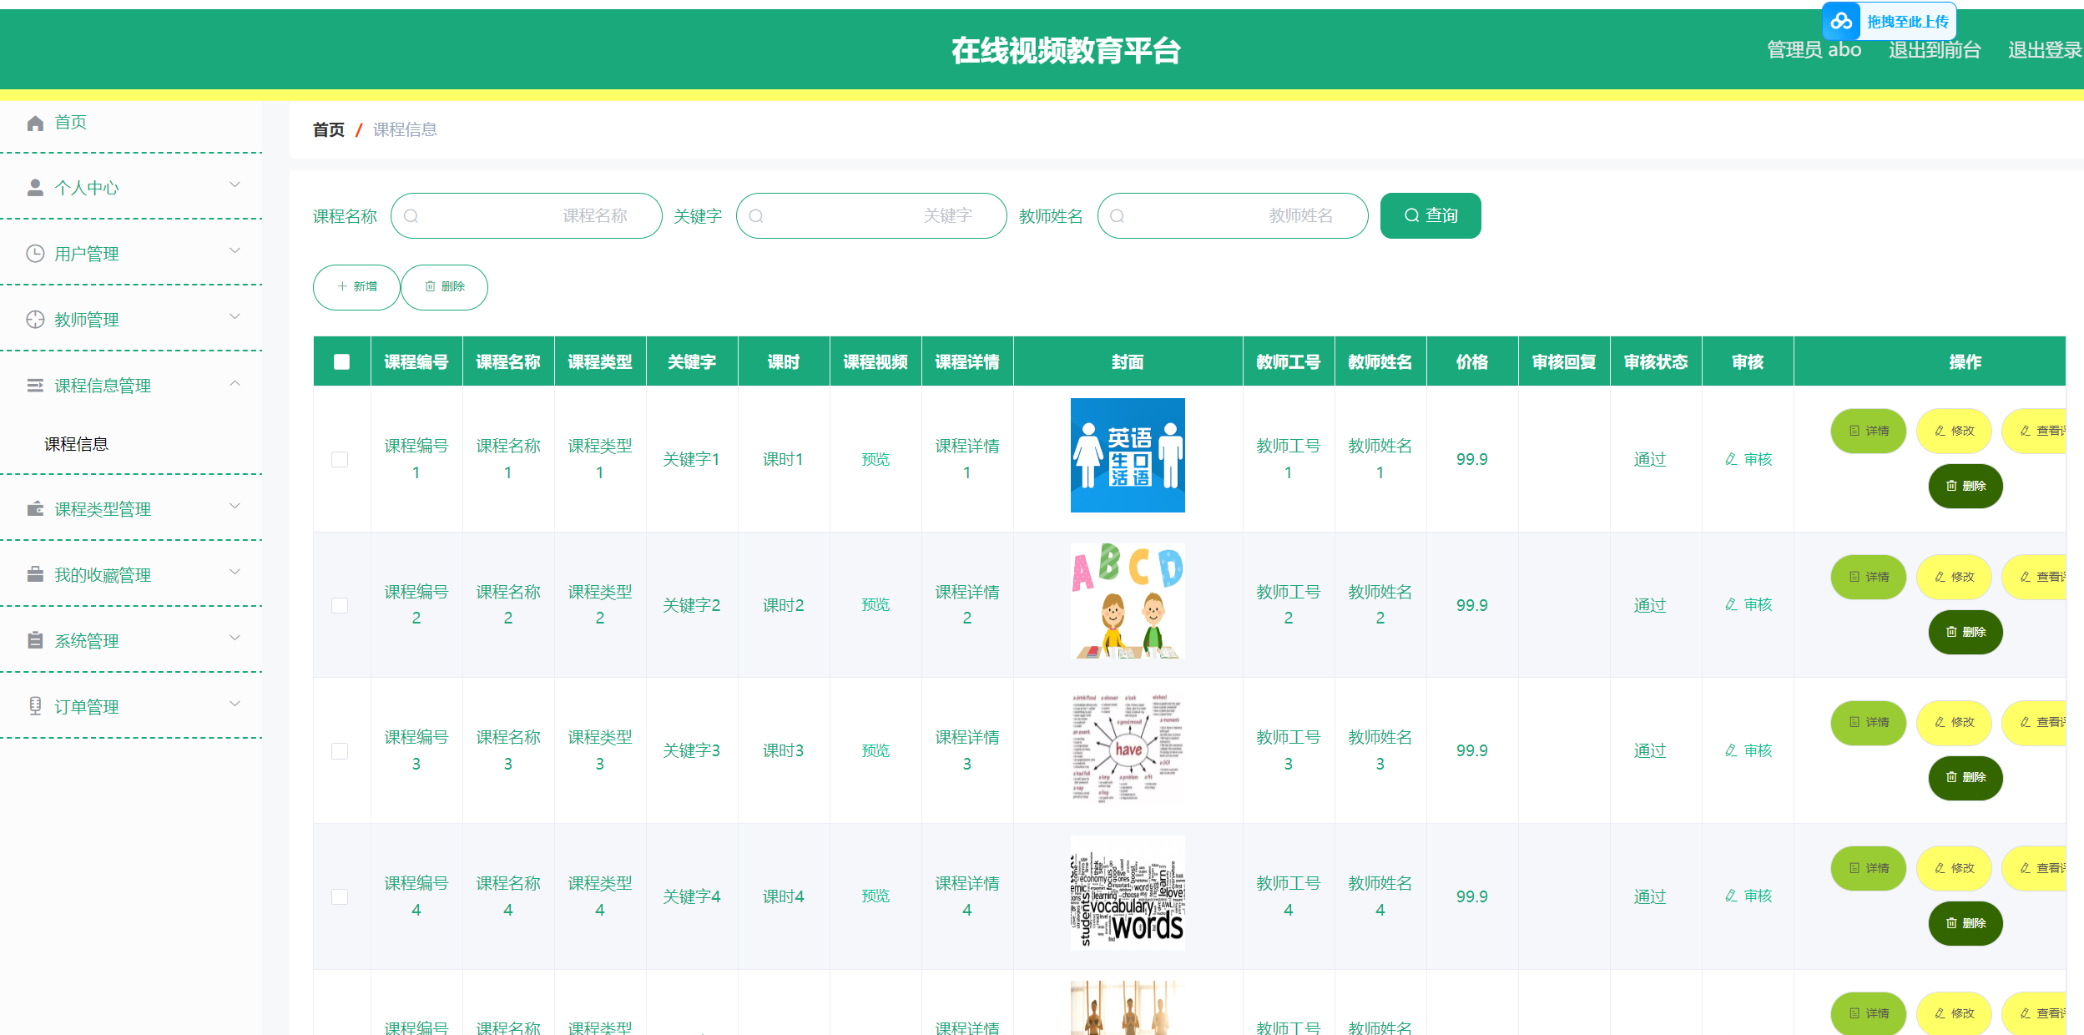
Task: Expand the 课程类型管理 section
Action: click(x=235, y=507)
